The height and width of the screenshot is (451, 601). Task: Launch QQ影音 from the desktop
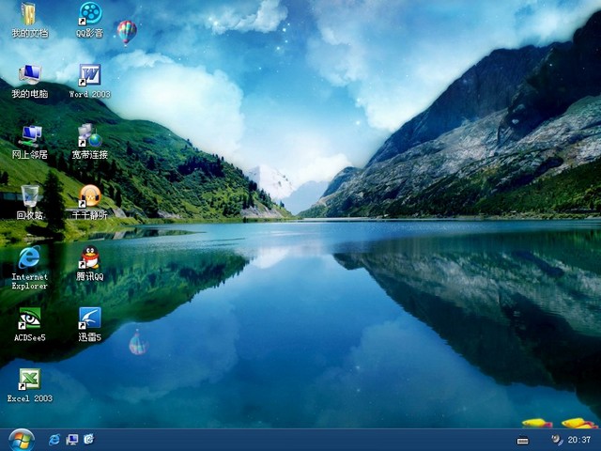coord(89,15)
